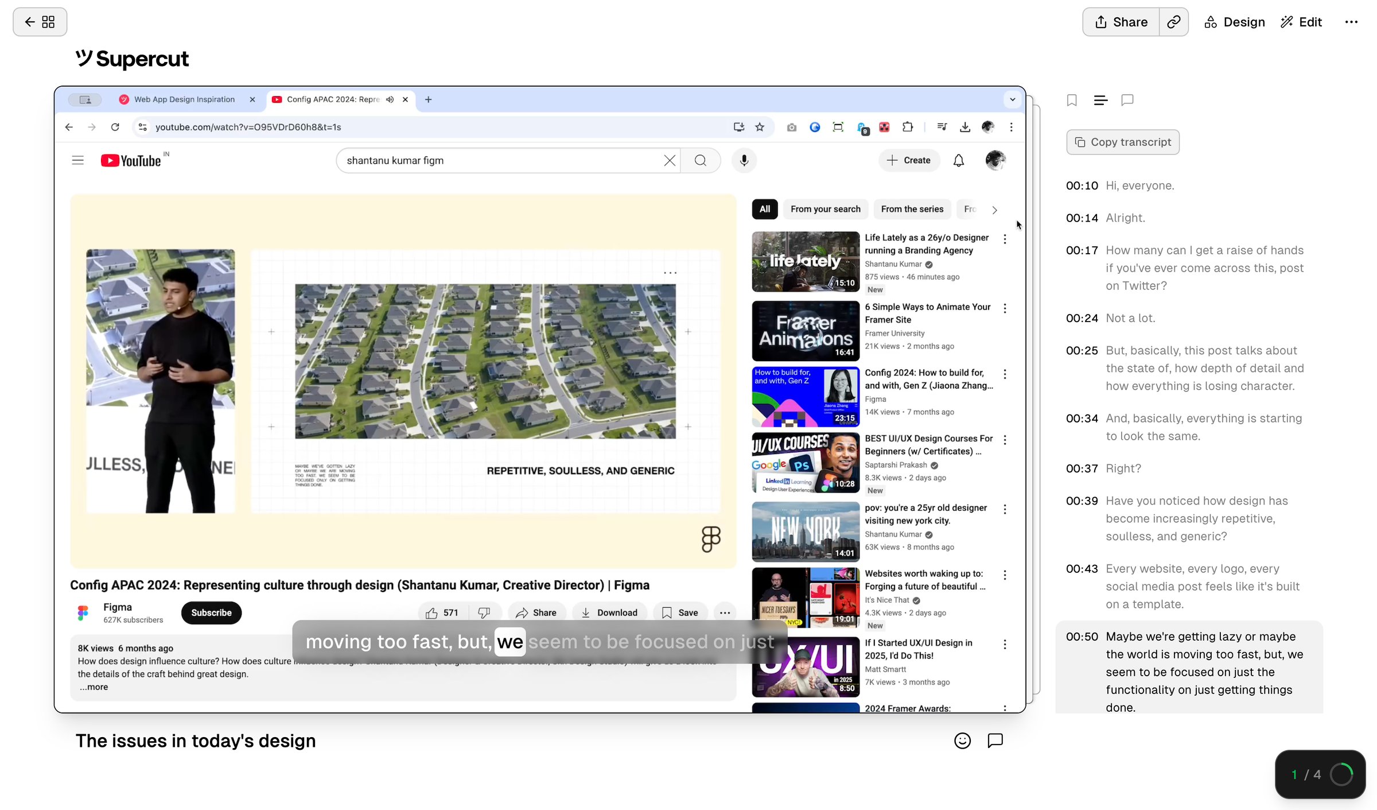This screenshot has height=810, width=1377.
Task: Click the Supercut logo
Action: [132, 59]
